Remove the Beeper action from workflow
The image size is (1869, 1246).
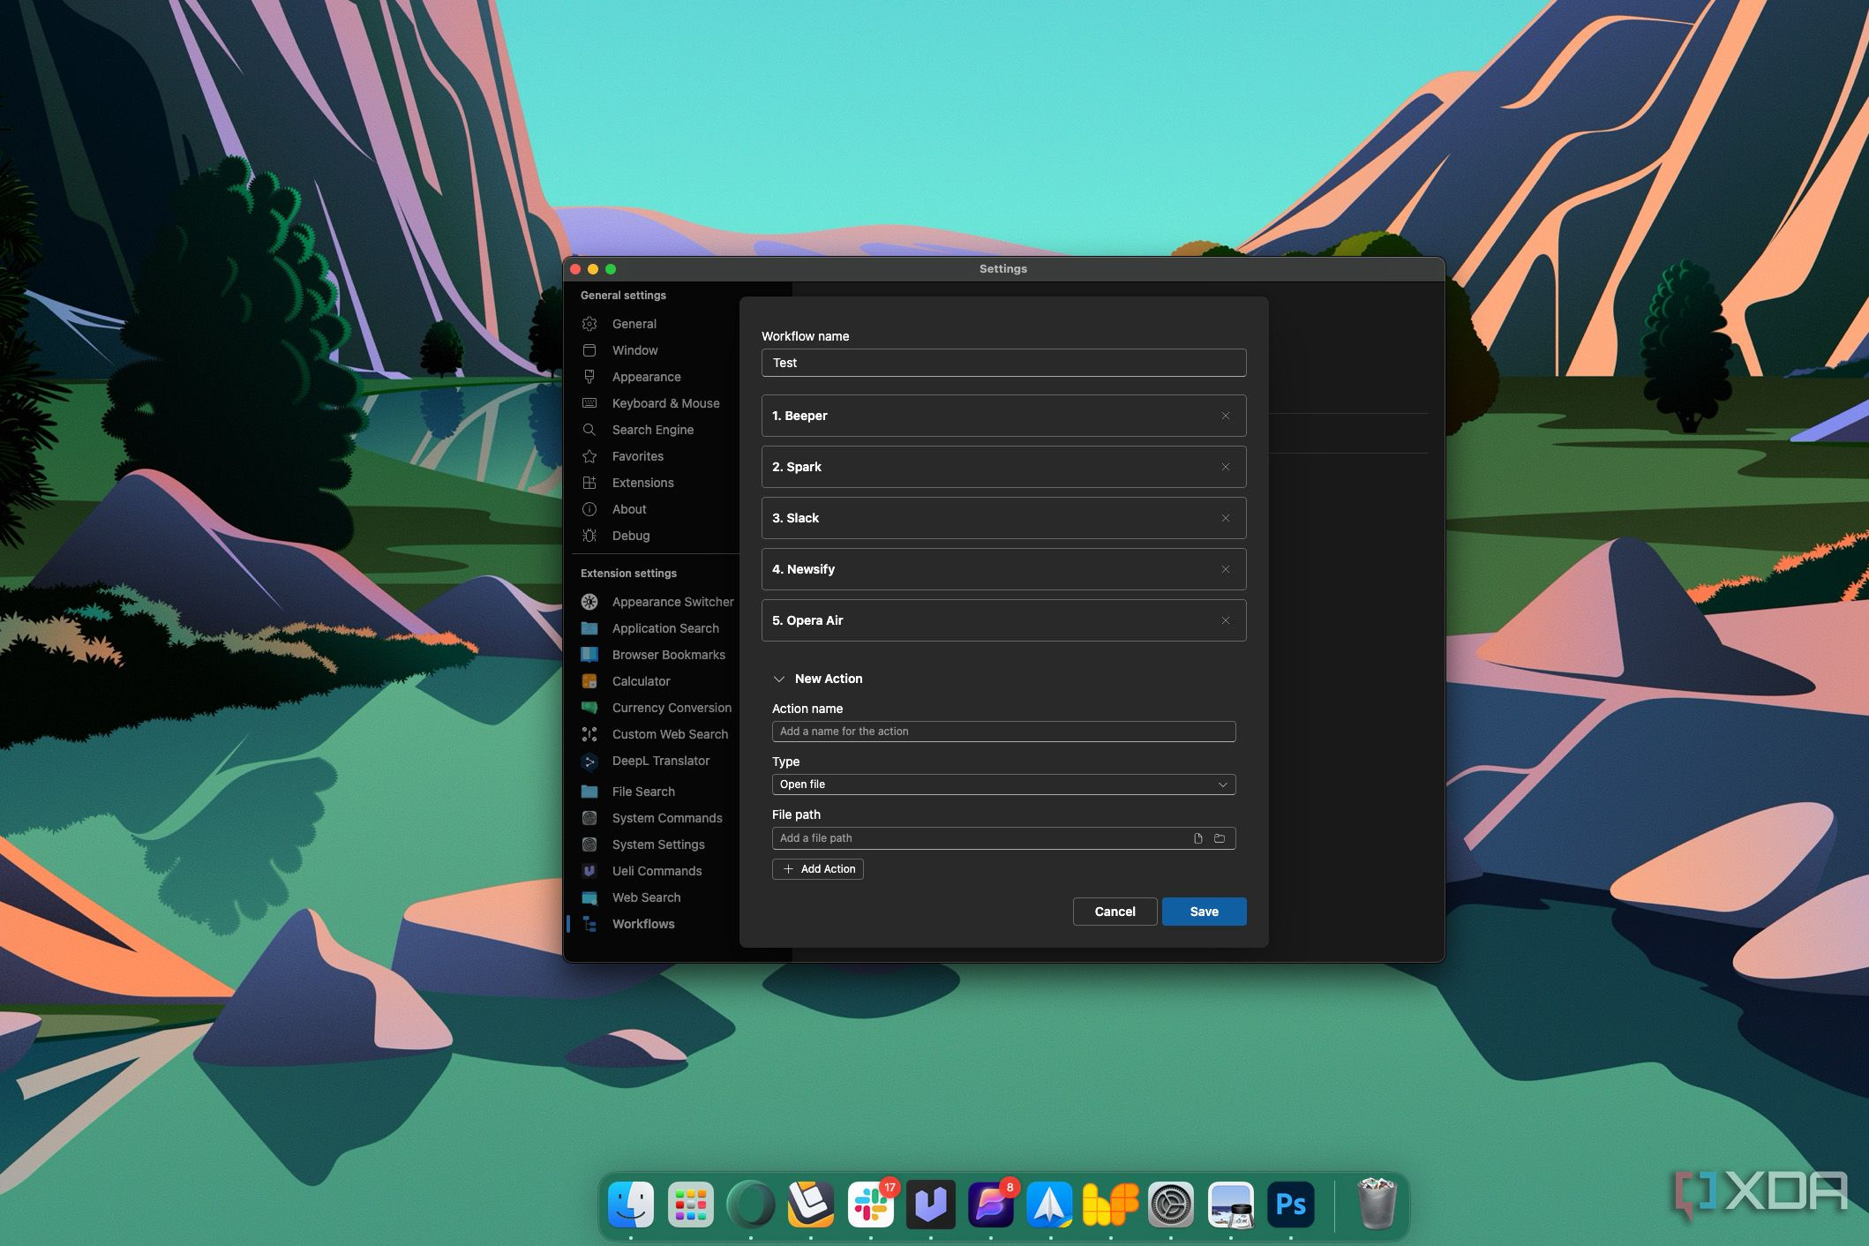pyautogui.click(x=1224, y=415)
